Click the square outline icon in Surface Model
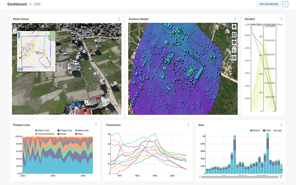Image resolution: width=296 pixels, height=185 pixels. [x=234, y=50]
